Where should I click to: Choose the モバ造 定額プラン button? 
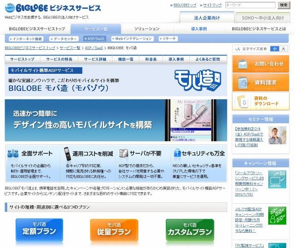39,230
